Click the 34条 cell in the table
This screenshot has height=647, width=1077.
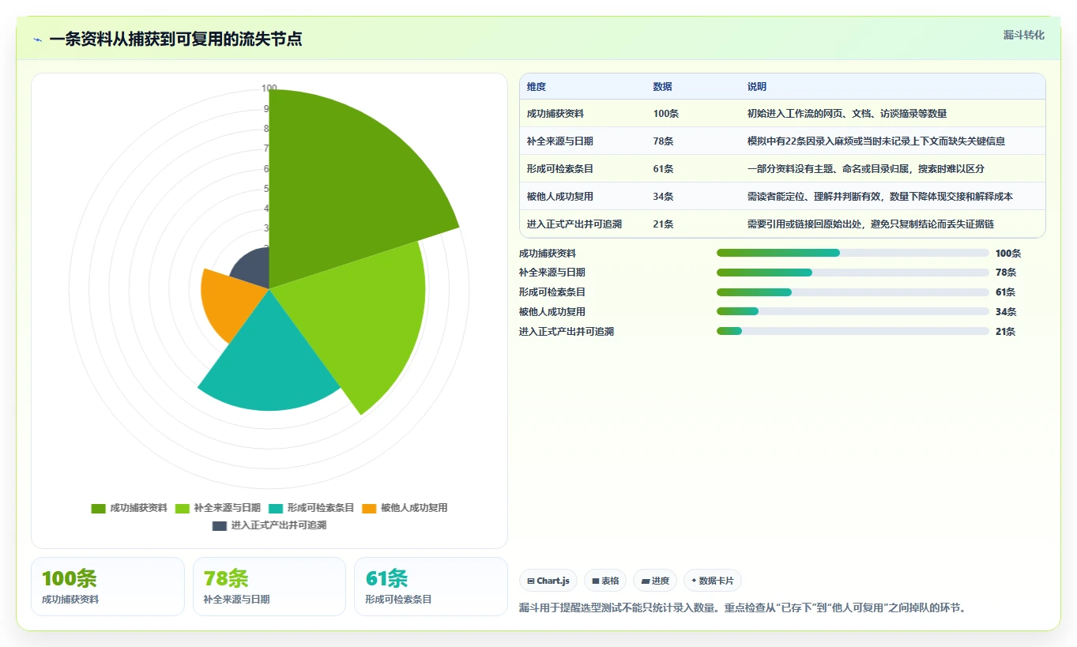[x=663, y=197]
